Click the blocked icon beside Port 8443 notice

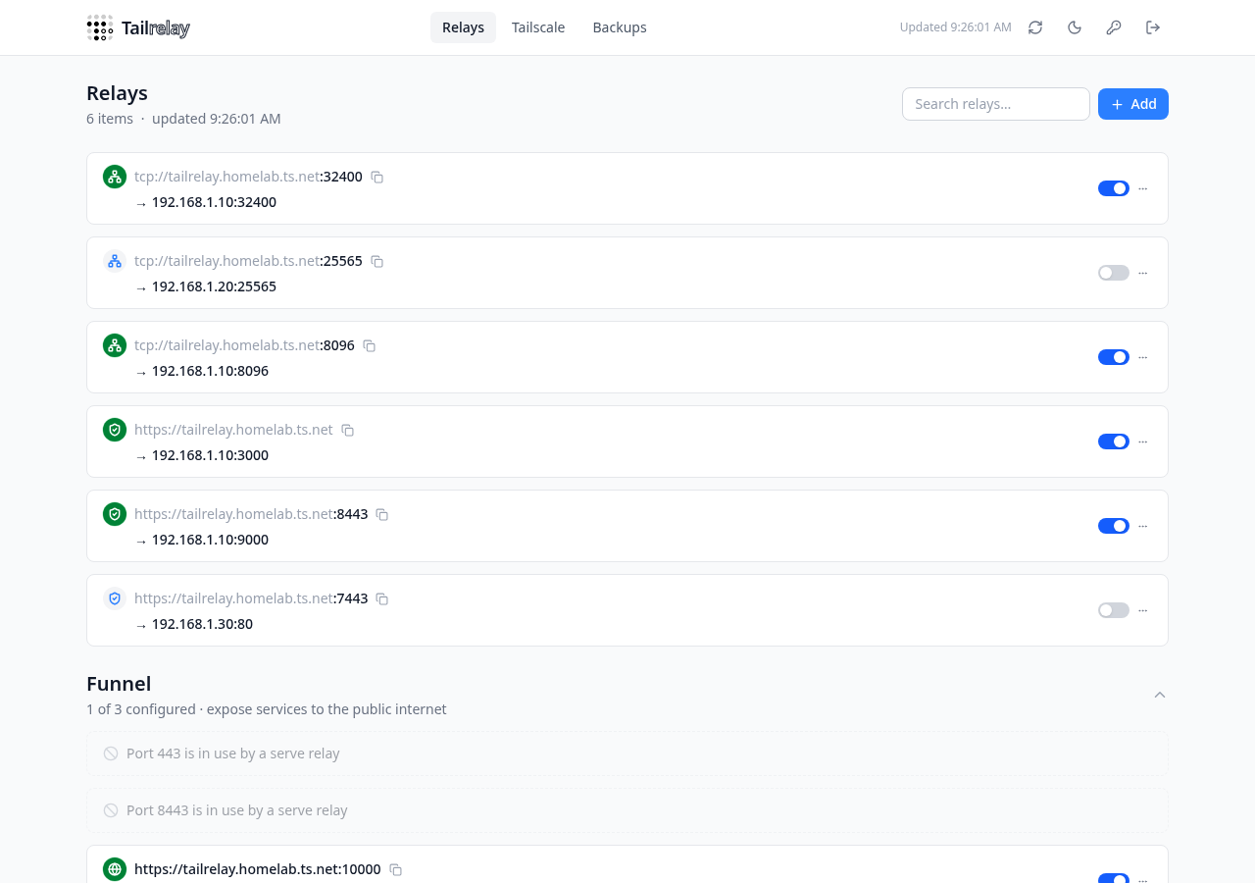tap(111, 810)
